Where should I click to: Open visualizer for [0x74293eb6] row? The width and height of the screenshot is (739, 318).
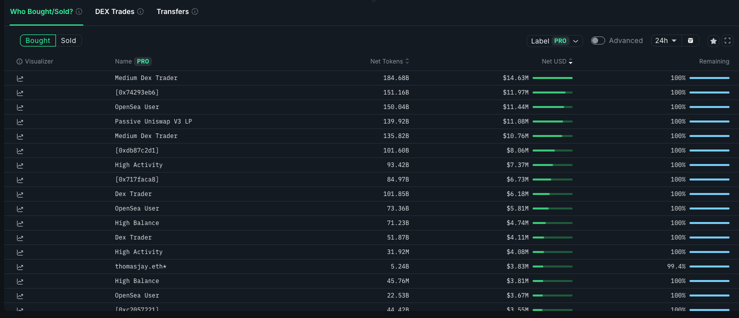click(x=20, y=93)
